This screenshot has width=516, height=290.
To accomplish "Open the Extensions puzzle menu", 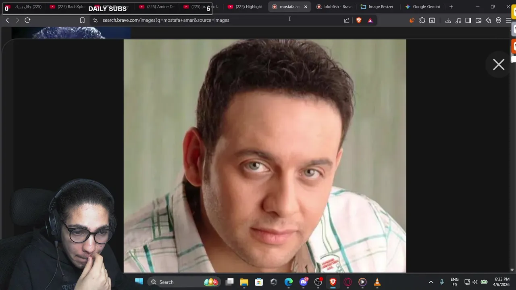I will click(x=422, y=20).
